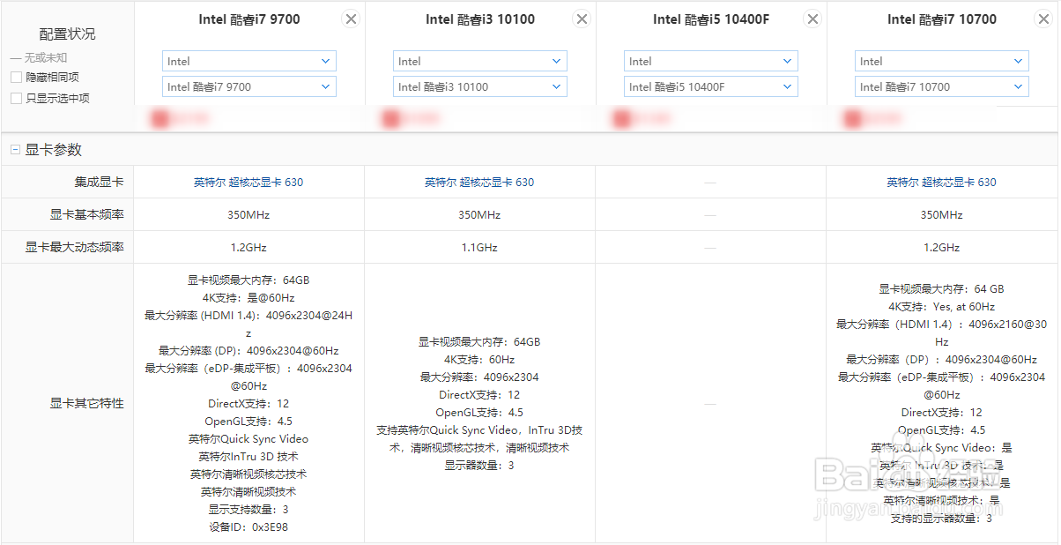This screenshot has width=1061, height=545.
Task: Click the Intel 酷睿i5 10400F column title
Action: tap(711, 19)
